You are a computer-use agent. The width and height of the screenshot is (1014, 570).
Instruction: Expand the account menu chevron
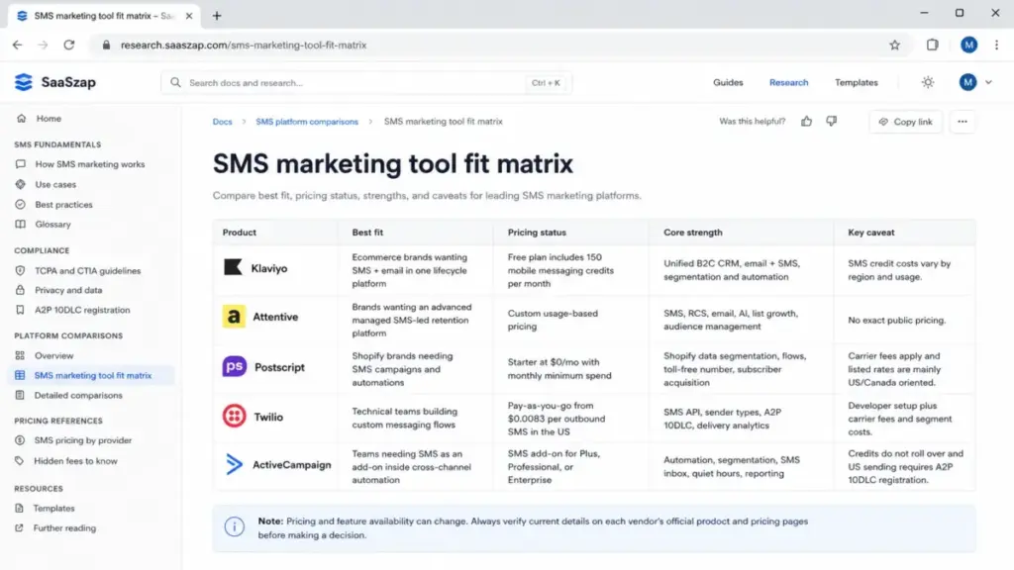(x=988, y=83)
